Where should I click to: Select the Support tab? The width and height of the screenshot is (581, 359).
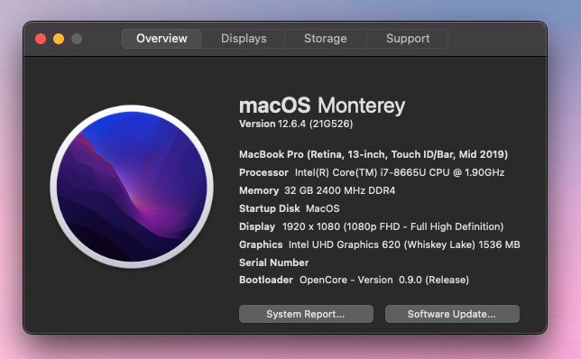[x=408, y=39]
